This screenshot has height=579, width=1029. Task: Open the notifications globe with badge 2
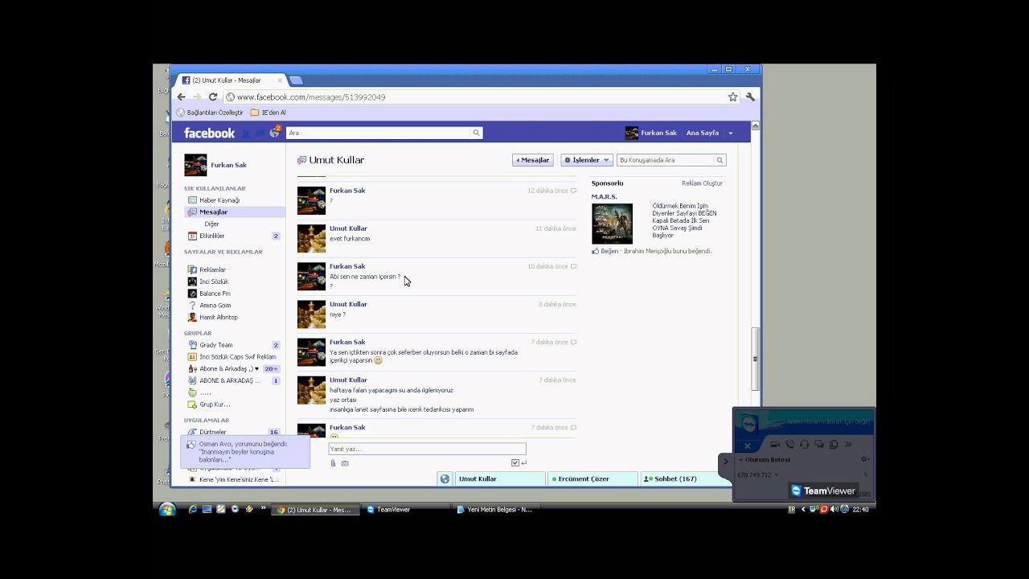click(x=275, y=132)
